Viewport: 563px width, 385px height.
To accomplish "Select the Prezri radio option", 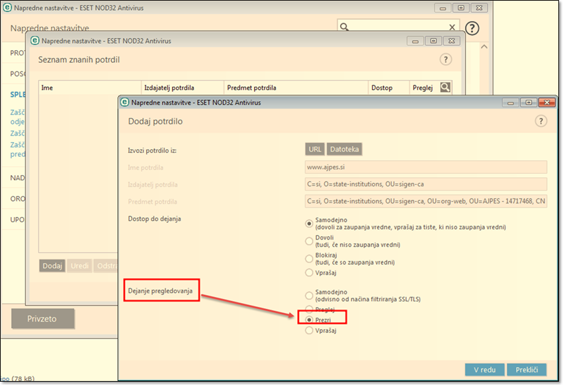I will click(309, 320).
